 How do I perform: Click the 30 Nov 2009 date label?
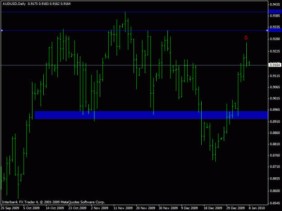(168, 208)
